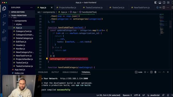Open TasksCard.js in Explorer tree
The image size is (173, 97).
click(x=22, y=63)
